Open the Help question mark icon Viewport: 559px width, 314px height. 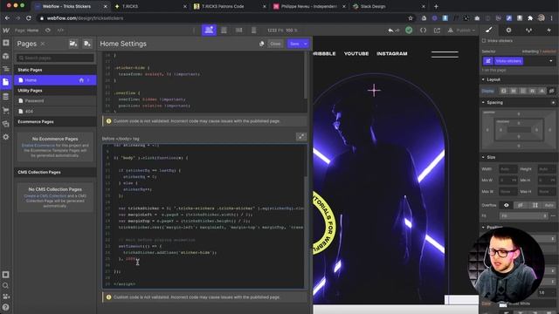point(6,307)
